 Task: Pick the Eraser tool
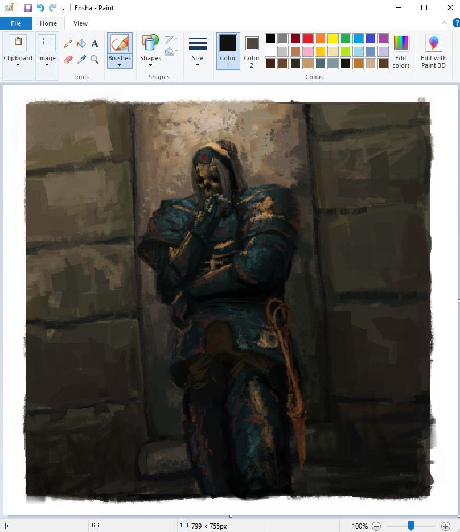(68, 59)
